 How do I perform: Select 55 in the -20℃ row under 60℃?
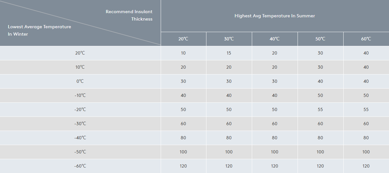(x=366, y=109)
